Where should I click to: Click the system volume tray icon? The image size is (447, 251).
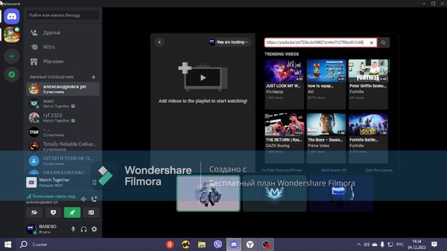coord(367,245)
